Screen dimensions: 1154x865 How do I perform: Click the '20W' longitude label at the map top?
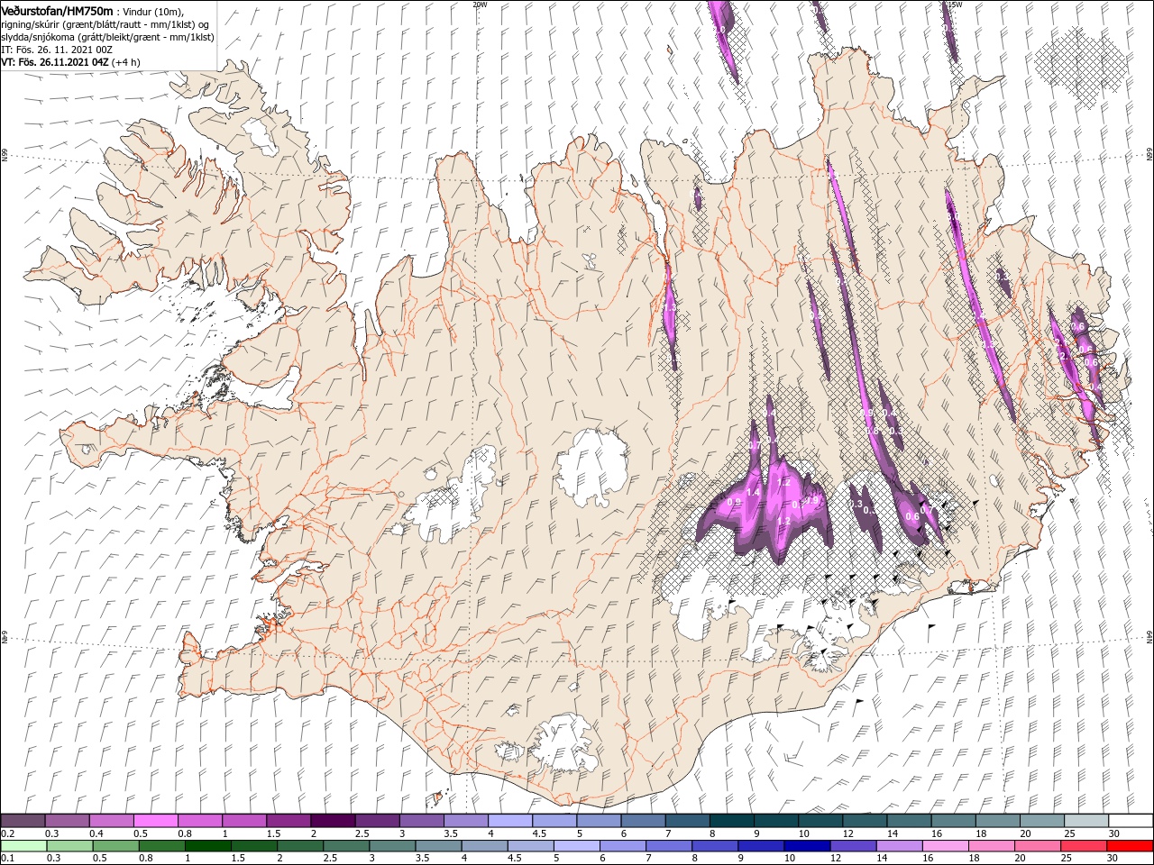[x=480, y=5]
